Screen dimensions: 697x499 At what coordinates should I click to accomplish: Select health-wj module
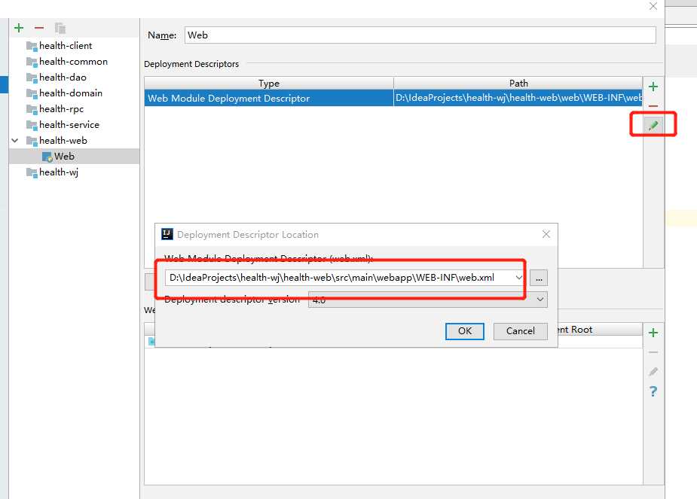point(59,172)
